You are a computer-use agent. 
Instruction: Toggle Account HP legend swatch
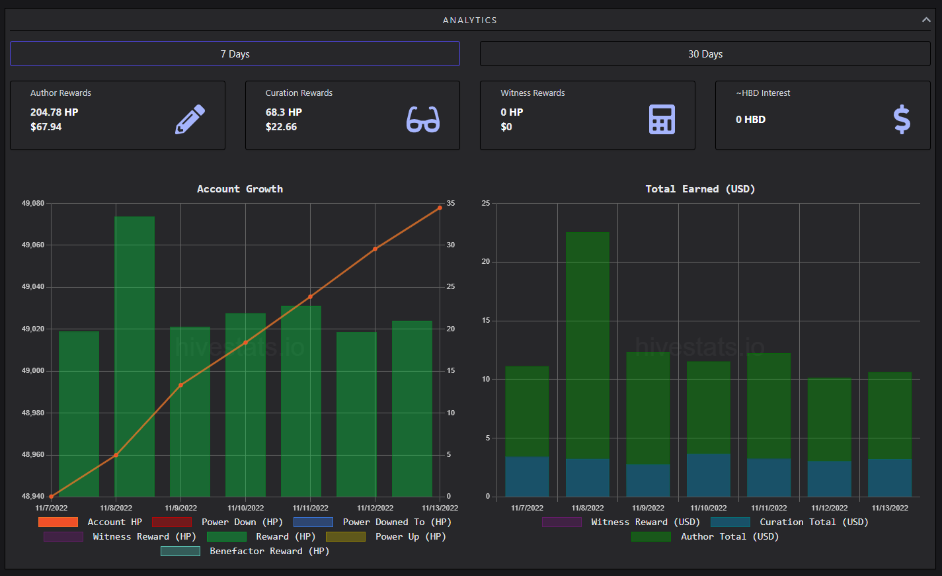pos(58,522)
